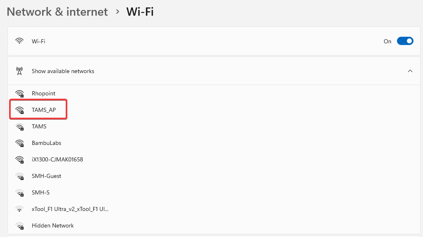This screenshot has height=237, width=423.
Task: Click the Wi-Fi icon beside the toggle row
Action: [x=19, y=41]
